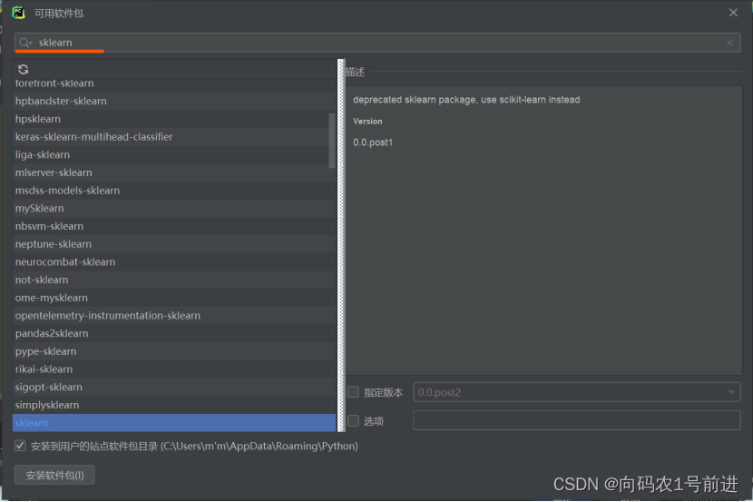
Task: Click the package list scrollbar thumb
Action: tap(332, 141)
